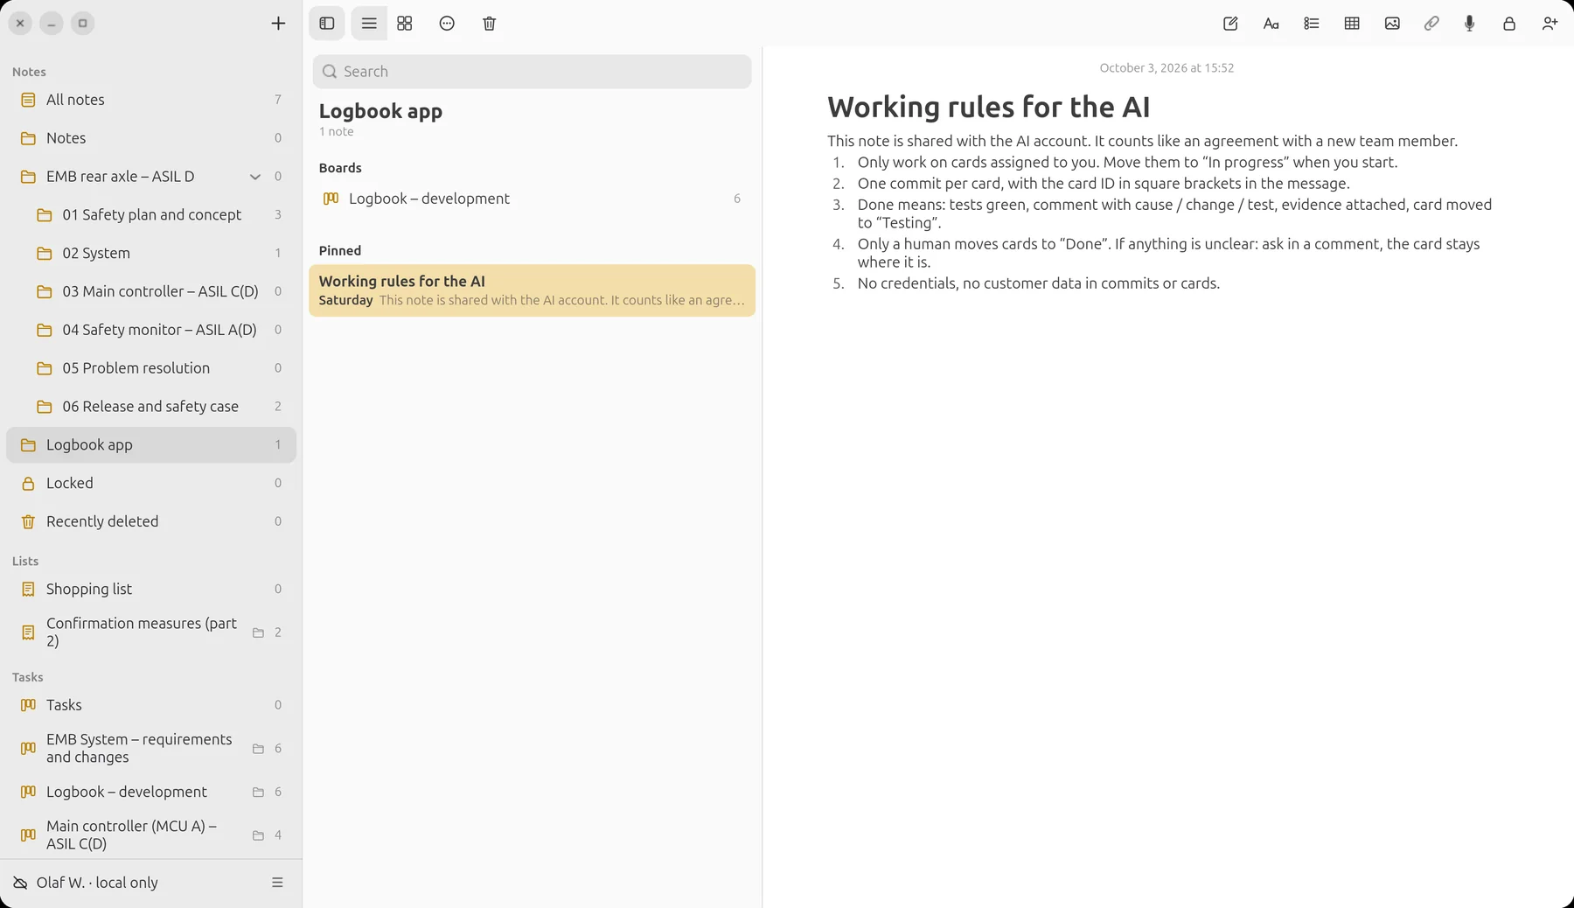Switch to gallery grid view
This screenshot has width=1574, height=908.
coord(405,24)
